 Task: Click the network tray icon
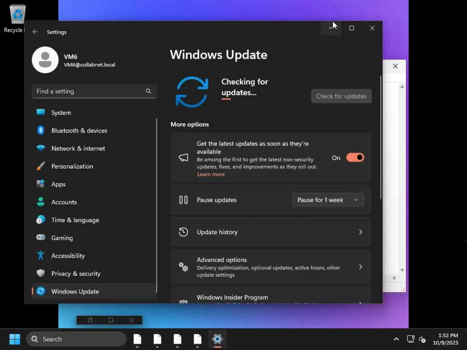(x=411, y=339)
